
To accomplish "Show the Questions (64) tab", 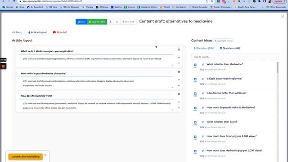I will pos(230,48).
